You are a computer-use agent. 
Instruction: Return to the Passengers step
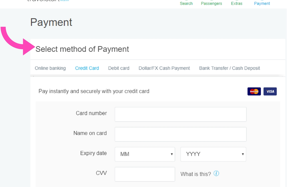pos(211,3)
